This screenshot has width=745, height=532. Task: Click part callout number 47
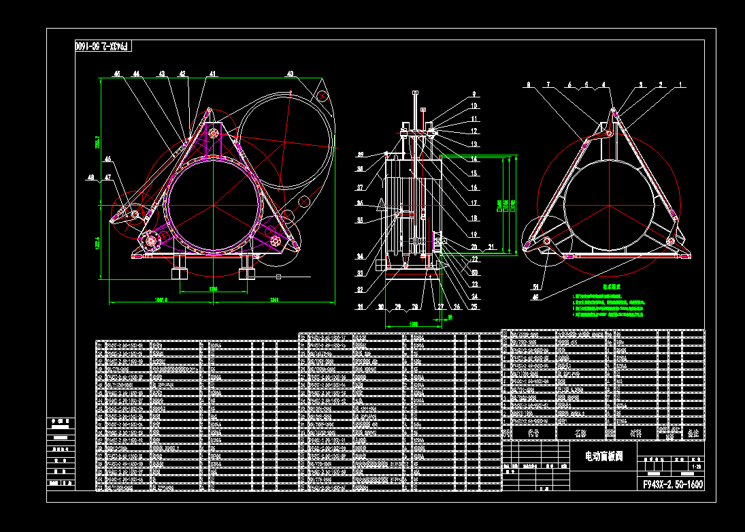tap(107, 178)
